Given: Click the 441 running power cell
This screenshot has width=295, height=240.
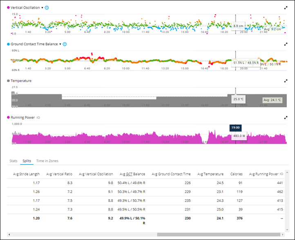Looking at the screenshot, I should (280, 183).
